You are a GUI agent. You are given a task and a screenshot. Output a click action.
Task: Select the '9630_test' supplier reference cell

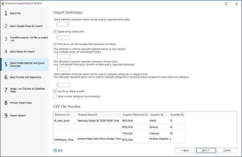pos(127,121)
